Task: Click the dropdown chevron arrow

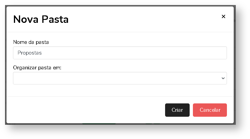Action: 223,78
